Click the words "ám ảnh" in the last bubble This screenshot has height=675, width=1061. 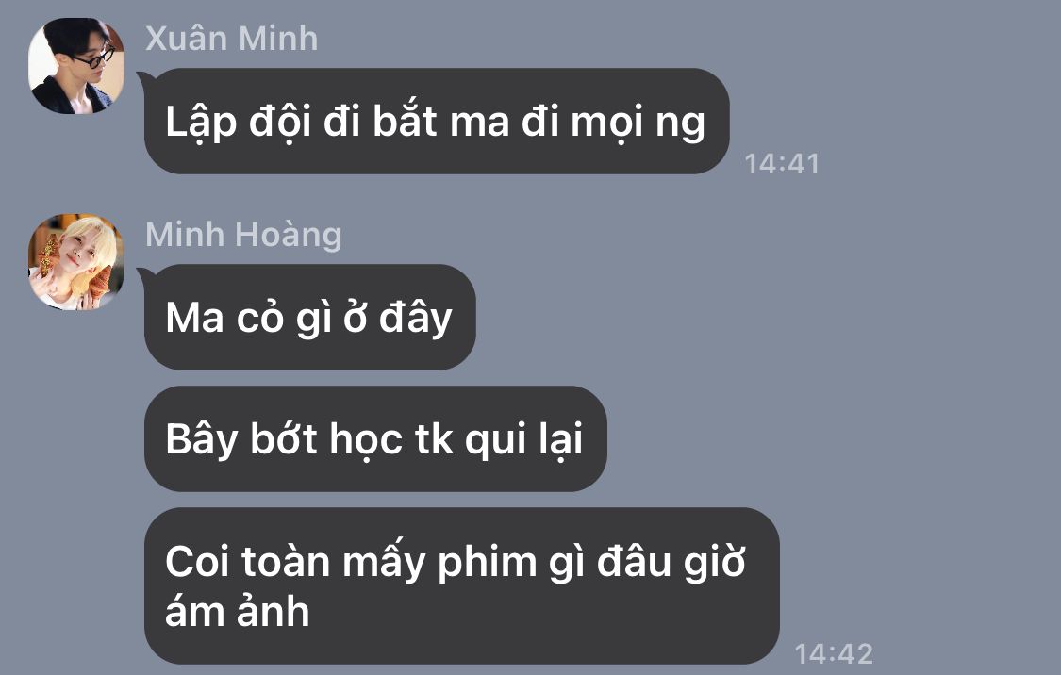[238, 610]
